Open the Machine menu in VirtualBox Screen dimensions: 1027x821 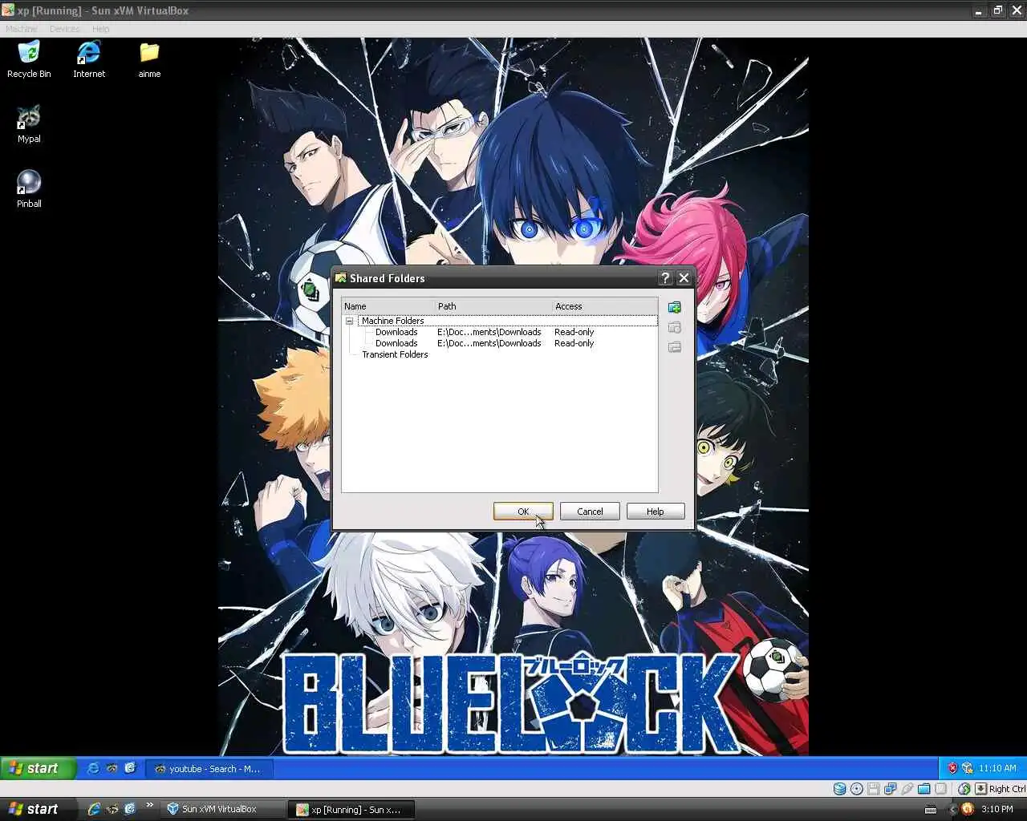pos(22,29)
